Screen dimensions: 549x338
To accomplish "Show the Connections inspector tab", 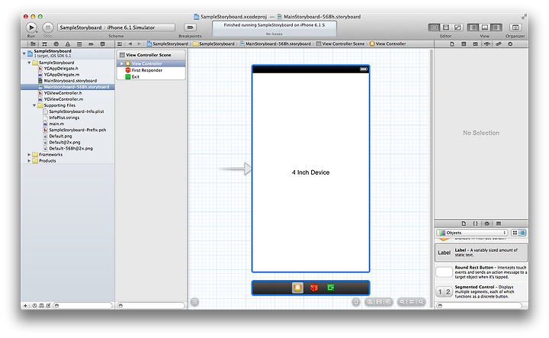I will [x=510, y=44].
